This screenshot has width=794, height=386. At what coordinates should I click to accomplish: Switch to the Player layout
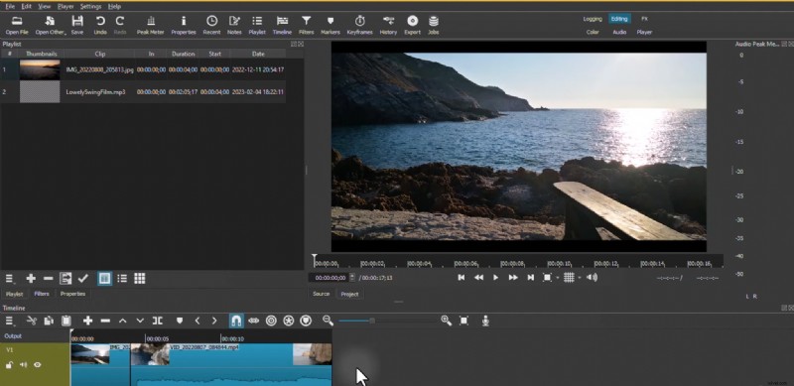pos(644,32)
